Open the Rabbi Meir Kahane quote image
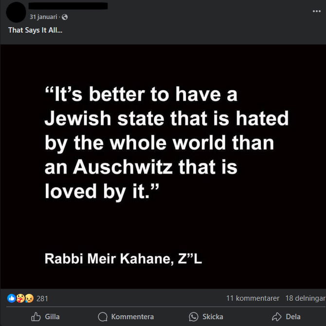This screenshot has width=326, height=326. [163, 166]
